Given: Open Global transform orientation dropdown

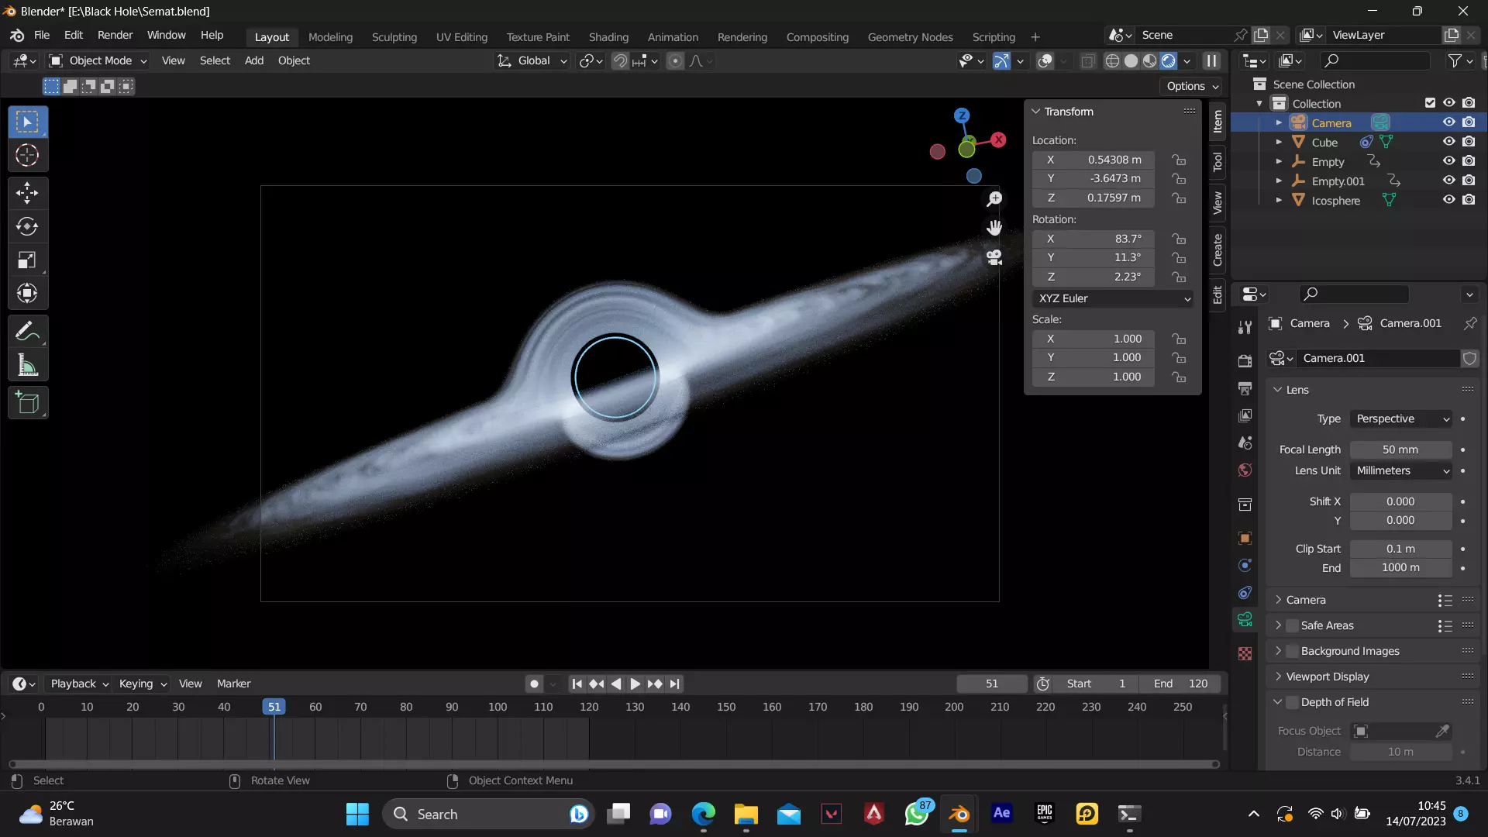Looking at the screenshot, I should point(532,60).
